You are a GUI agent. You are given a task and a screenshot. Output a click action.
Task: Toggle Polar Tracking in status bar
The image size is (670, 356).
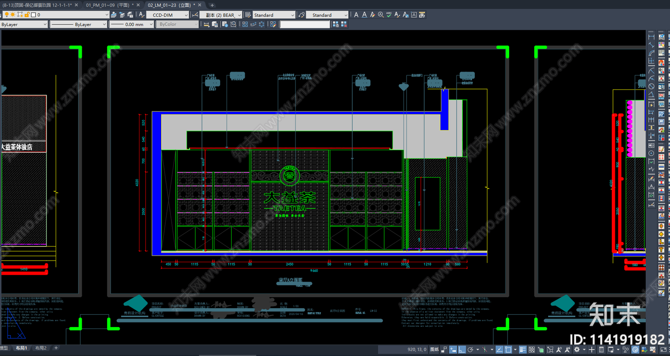click(470, 349)
